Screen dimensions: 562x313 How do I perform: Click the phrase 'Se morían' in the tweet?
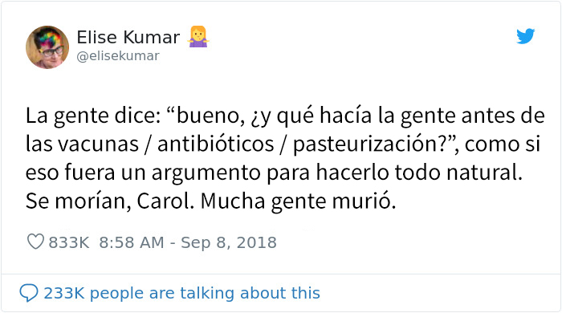tap(78, 201)
